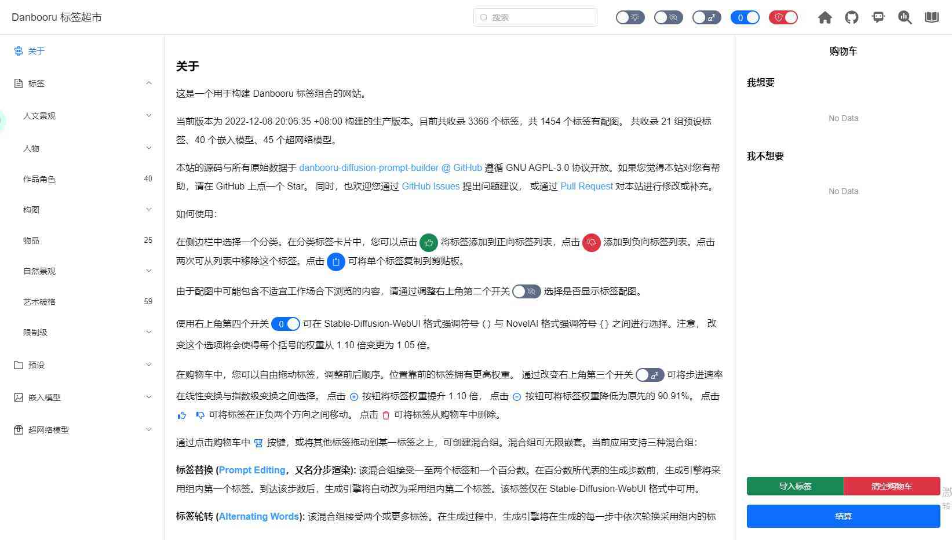
Task: Click the folder icon beside 预设
Action: pos(19,365)
